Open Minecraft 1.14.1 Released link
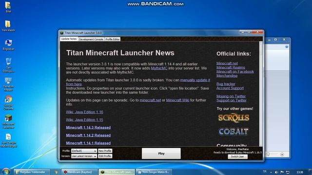 coord(88,143)
